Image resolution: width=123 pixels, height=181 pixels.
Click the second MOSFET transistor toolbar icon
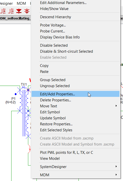pos(11,11)
